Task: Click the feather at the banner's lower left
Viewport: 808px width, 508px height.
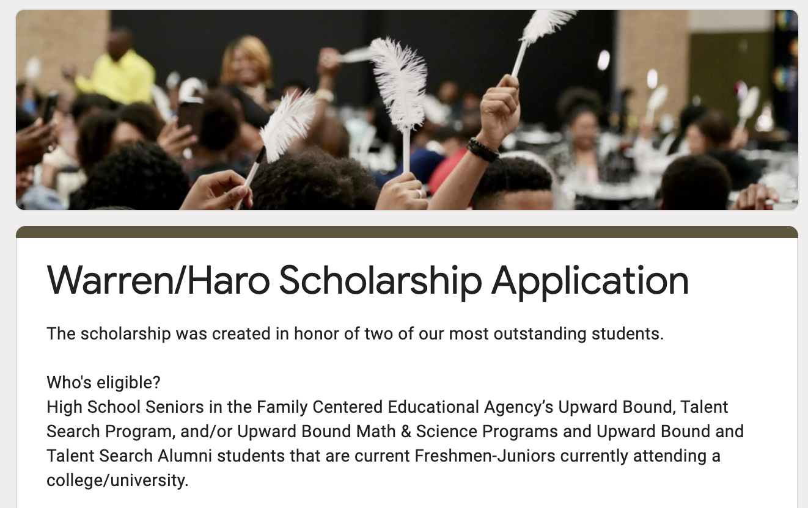Action: click(x=281, y=131)
